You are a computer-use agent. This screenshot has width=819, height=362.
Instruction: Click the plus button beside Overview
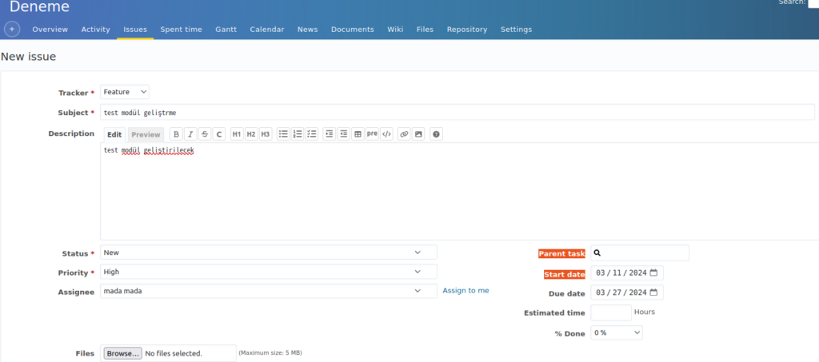tap(12, 30)
